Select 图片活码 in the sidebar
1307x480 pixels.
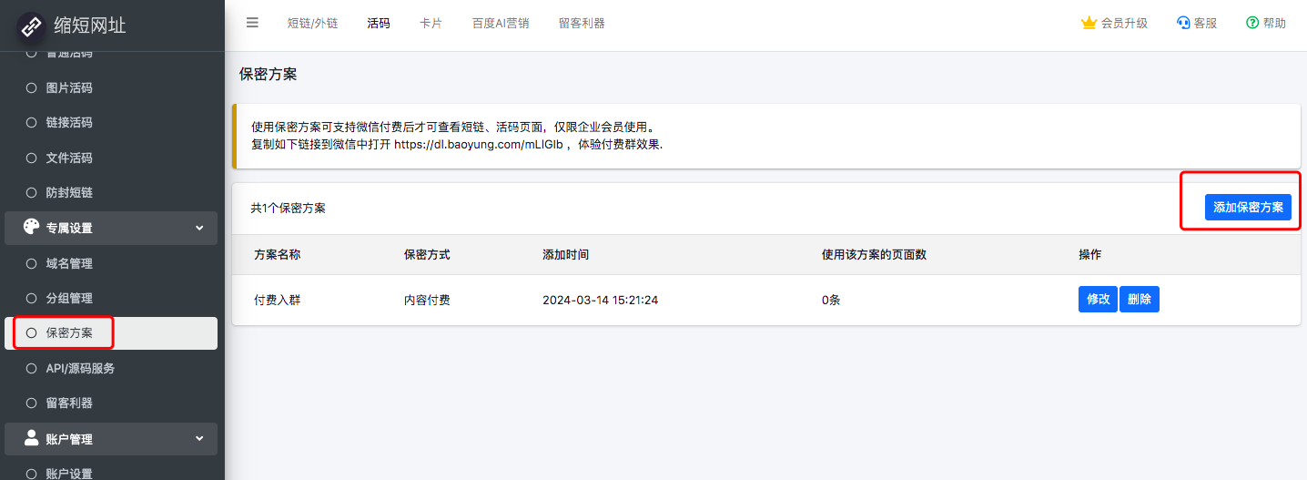(69, 87)
